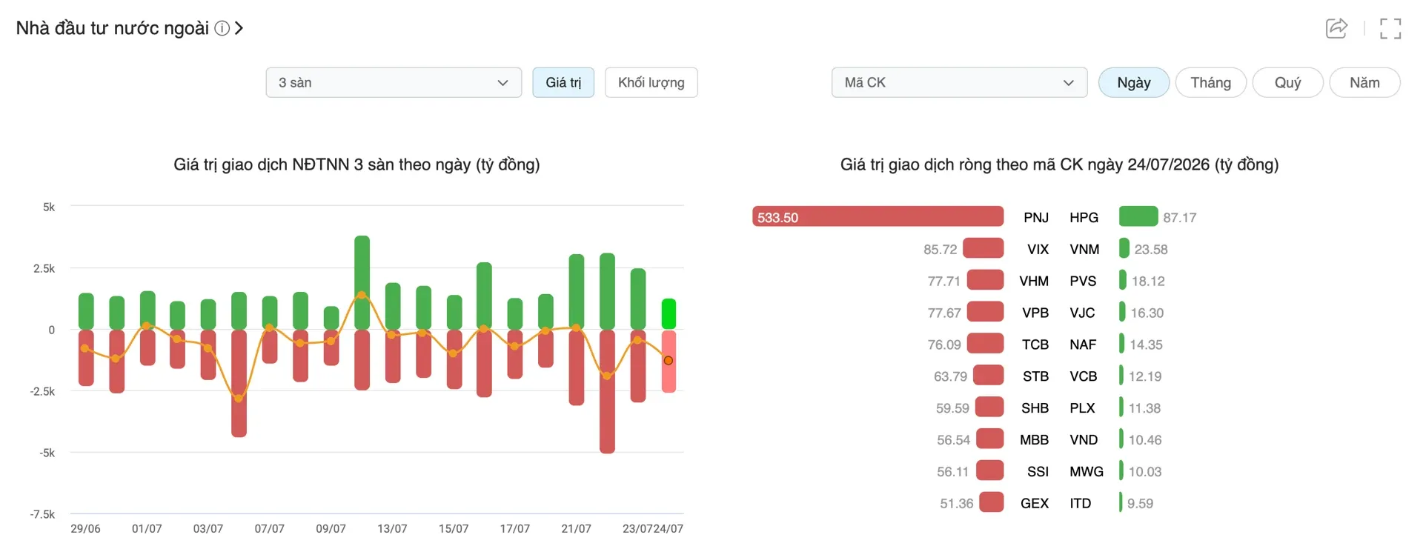The width and height of the screenshot is (1423, 549).
Task: Toggle the Giá trị view
Action: [x=563, y=82]
